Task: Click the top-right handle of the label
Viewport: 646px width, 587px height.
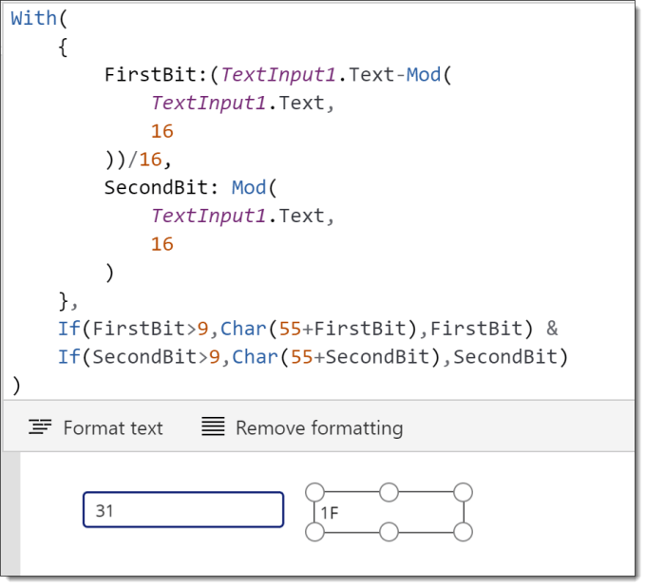Action: 463,492
